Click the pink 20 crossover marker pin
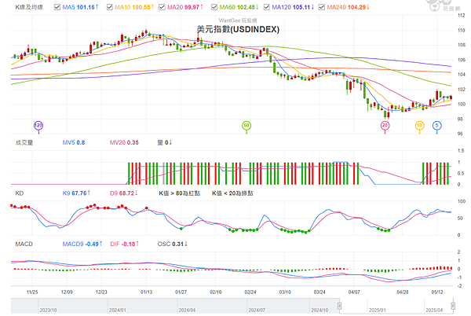This screenshot has width=471, height=316. coord(385,126)
